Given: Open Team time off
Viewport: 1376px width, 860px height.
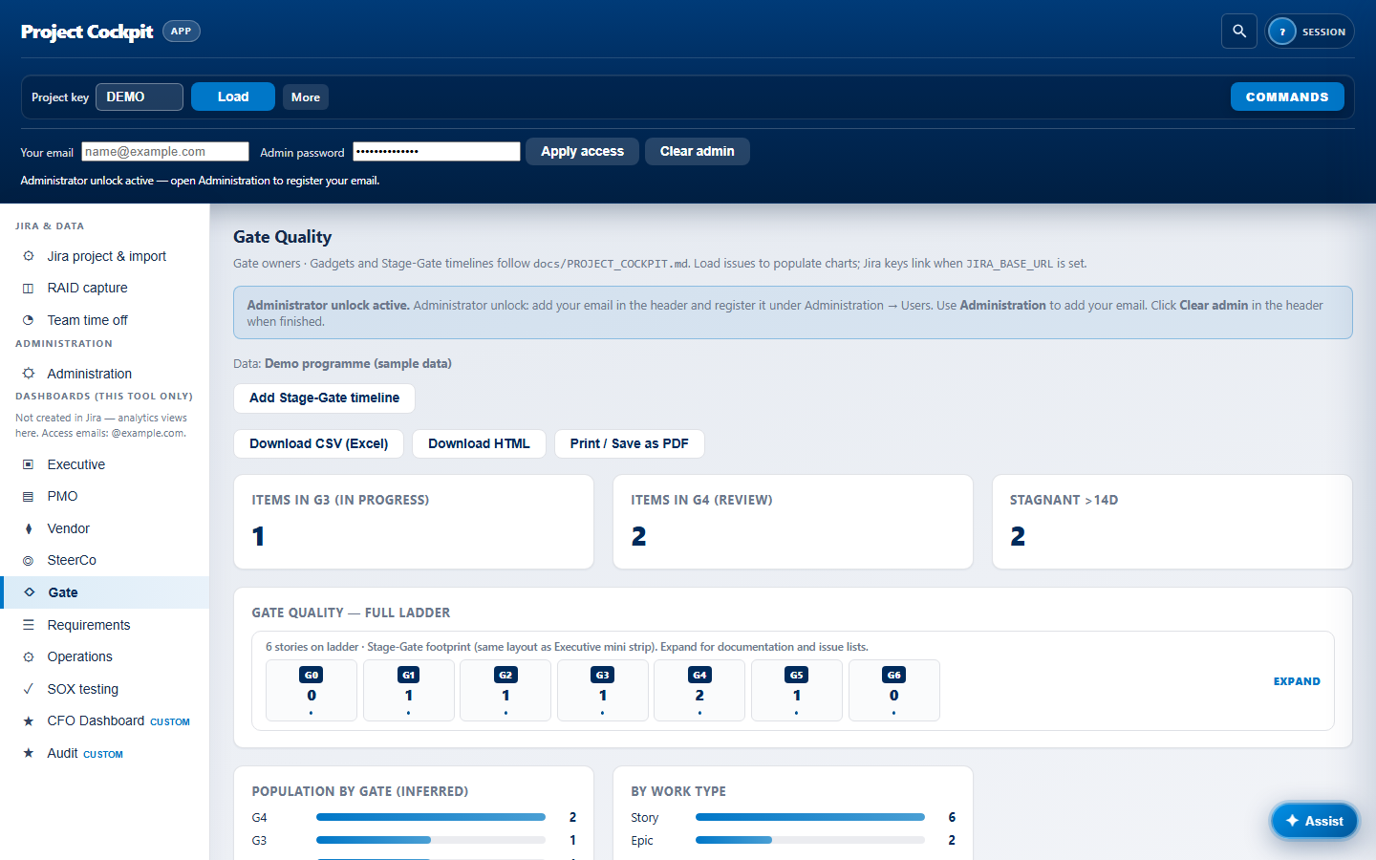Looking at the screenshot, I should 105,320.
